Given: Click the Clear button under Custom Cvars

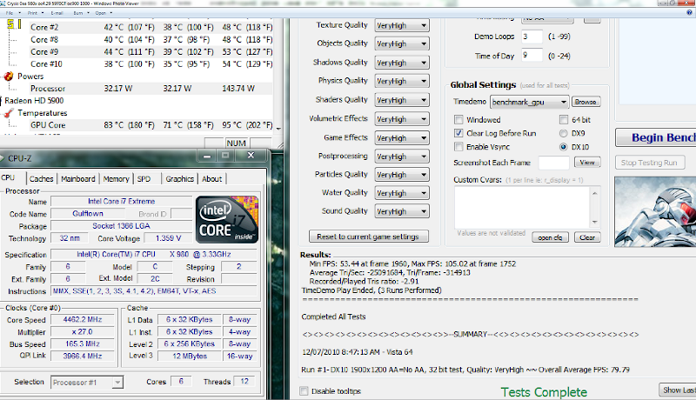Looking at the screenshot, I should tap(587, 237).
